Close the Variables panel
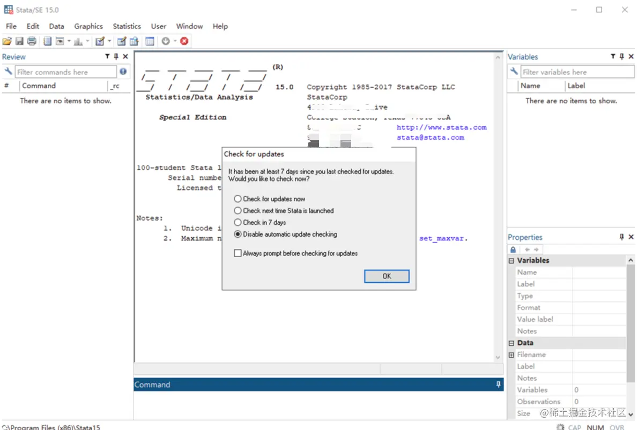This screenshot has width=638, height=430. 631,56
